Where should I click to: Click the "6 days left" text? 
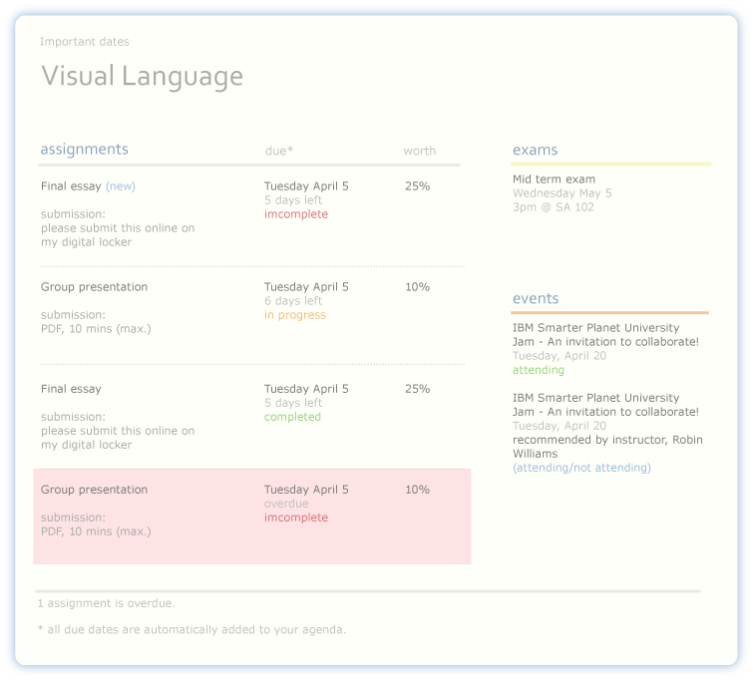292,301
